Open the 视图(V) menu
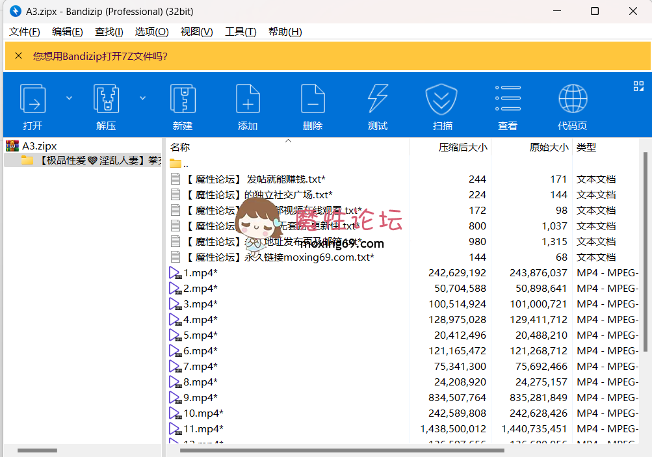 click(197, 32)
